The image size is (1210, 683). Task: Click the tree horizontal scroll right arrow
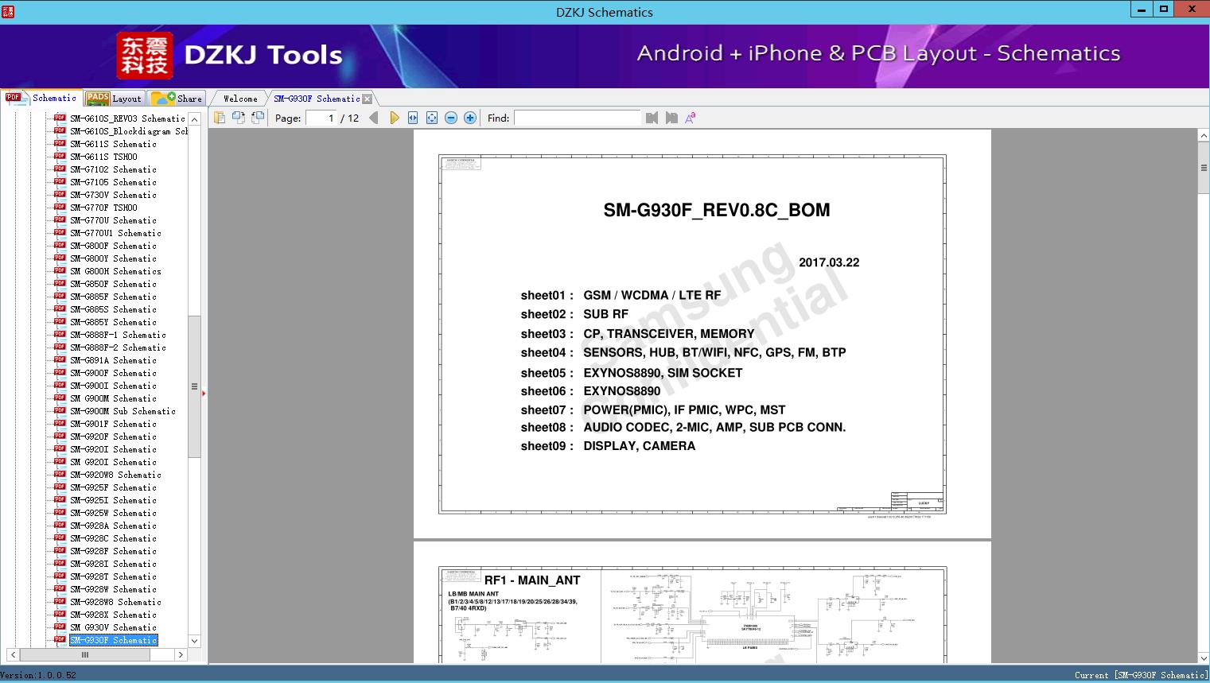[181, 655]
